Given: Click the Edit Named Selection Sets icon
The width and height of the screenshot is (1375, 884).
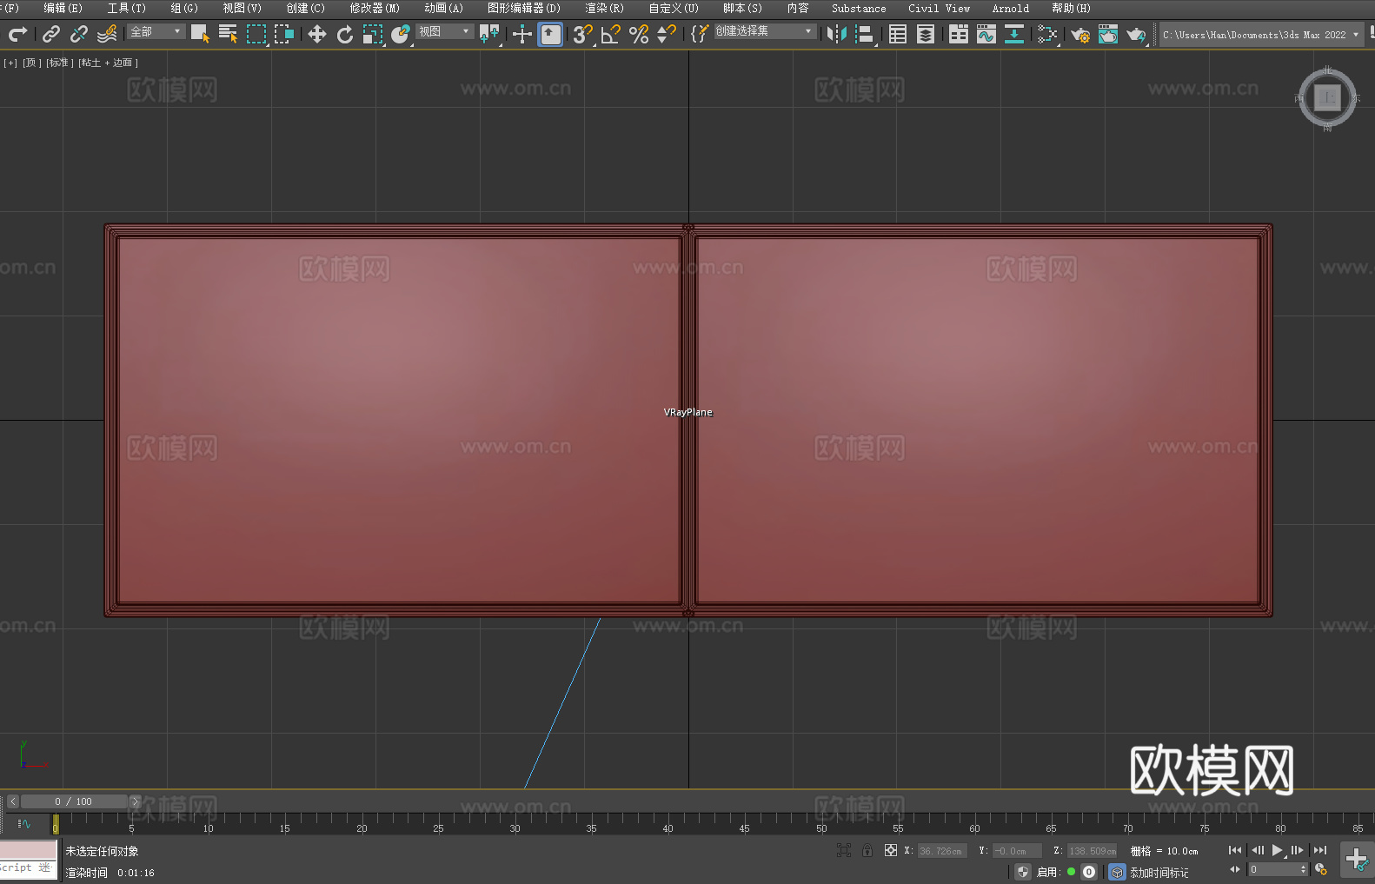Looking at the screenshot, I should point(700,34).
